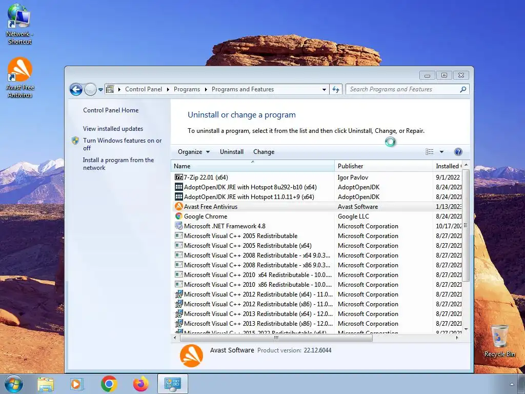The height and width of the screenshot is (394, 525).
Task: Click the Forward navigation arrow button
Action: 90,89
